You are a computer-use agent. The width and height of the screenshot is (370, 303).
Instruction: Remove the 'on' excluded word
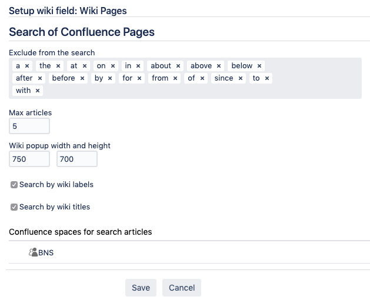(113, 66)
